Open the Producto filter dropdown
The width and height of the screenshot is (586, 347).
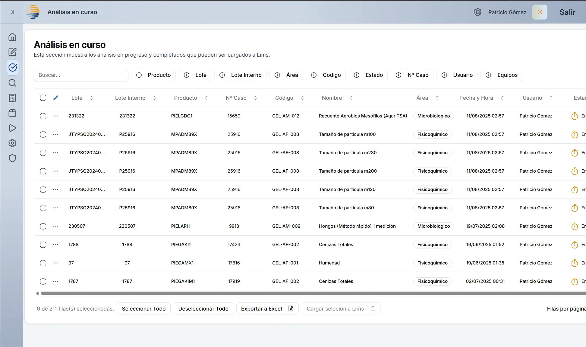[x=153, y=75]
